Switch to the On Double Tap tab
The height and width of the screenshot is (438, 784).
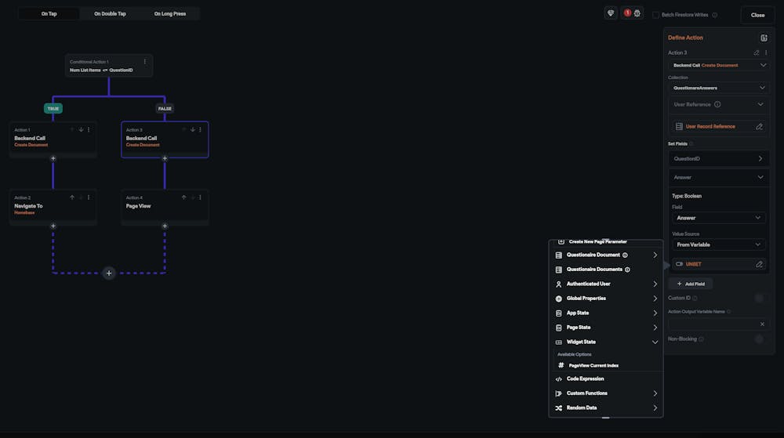coord(110,14)
